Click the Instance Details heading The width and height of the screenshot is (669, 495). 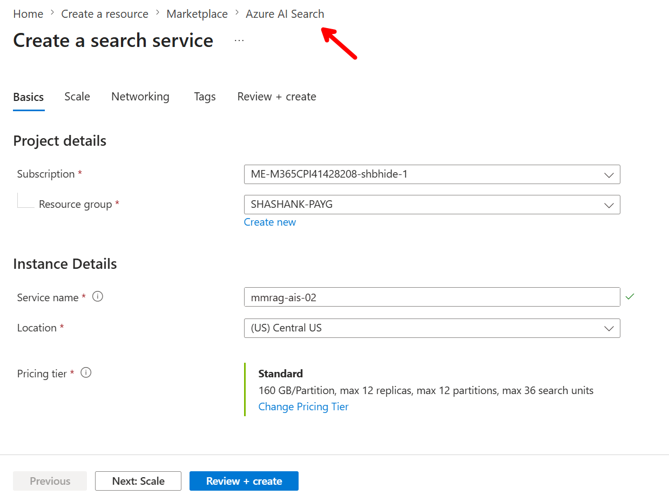pyautogui.click(x=65, y=264)
